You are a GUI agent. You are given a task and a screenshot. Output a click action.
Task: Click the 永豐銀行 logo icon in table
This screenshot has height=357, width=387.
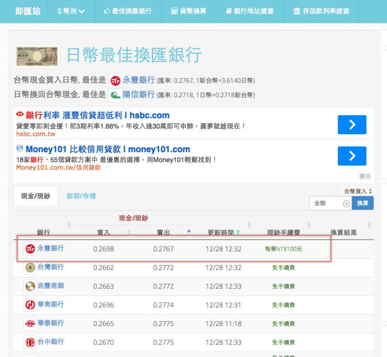tap(30, 249)
